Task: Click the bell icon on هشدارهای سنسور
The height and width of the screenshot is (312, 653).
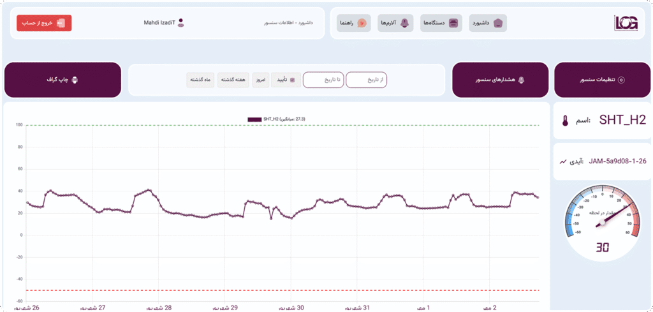Action: (x=521, y=80)
